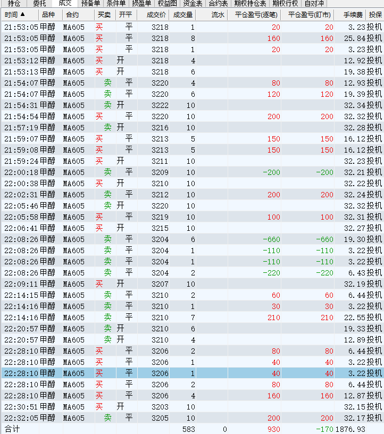Select the 21:59:07 trade row
Image resolution: width=384 pixels, height=434 pixels.
click(193, 139)
